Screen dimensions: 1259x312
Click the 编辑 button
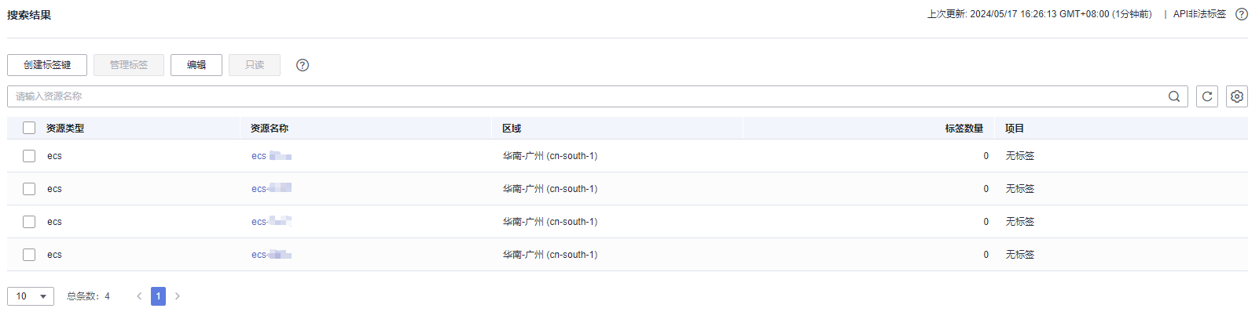click(196, 65)
